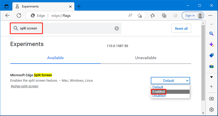Add this page to favorites
The width and height of the screenshot is (218, 116).
pyautogui.click(x=139, y=16)
